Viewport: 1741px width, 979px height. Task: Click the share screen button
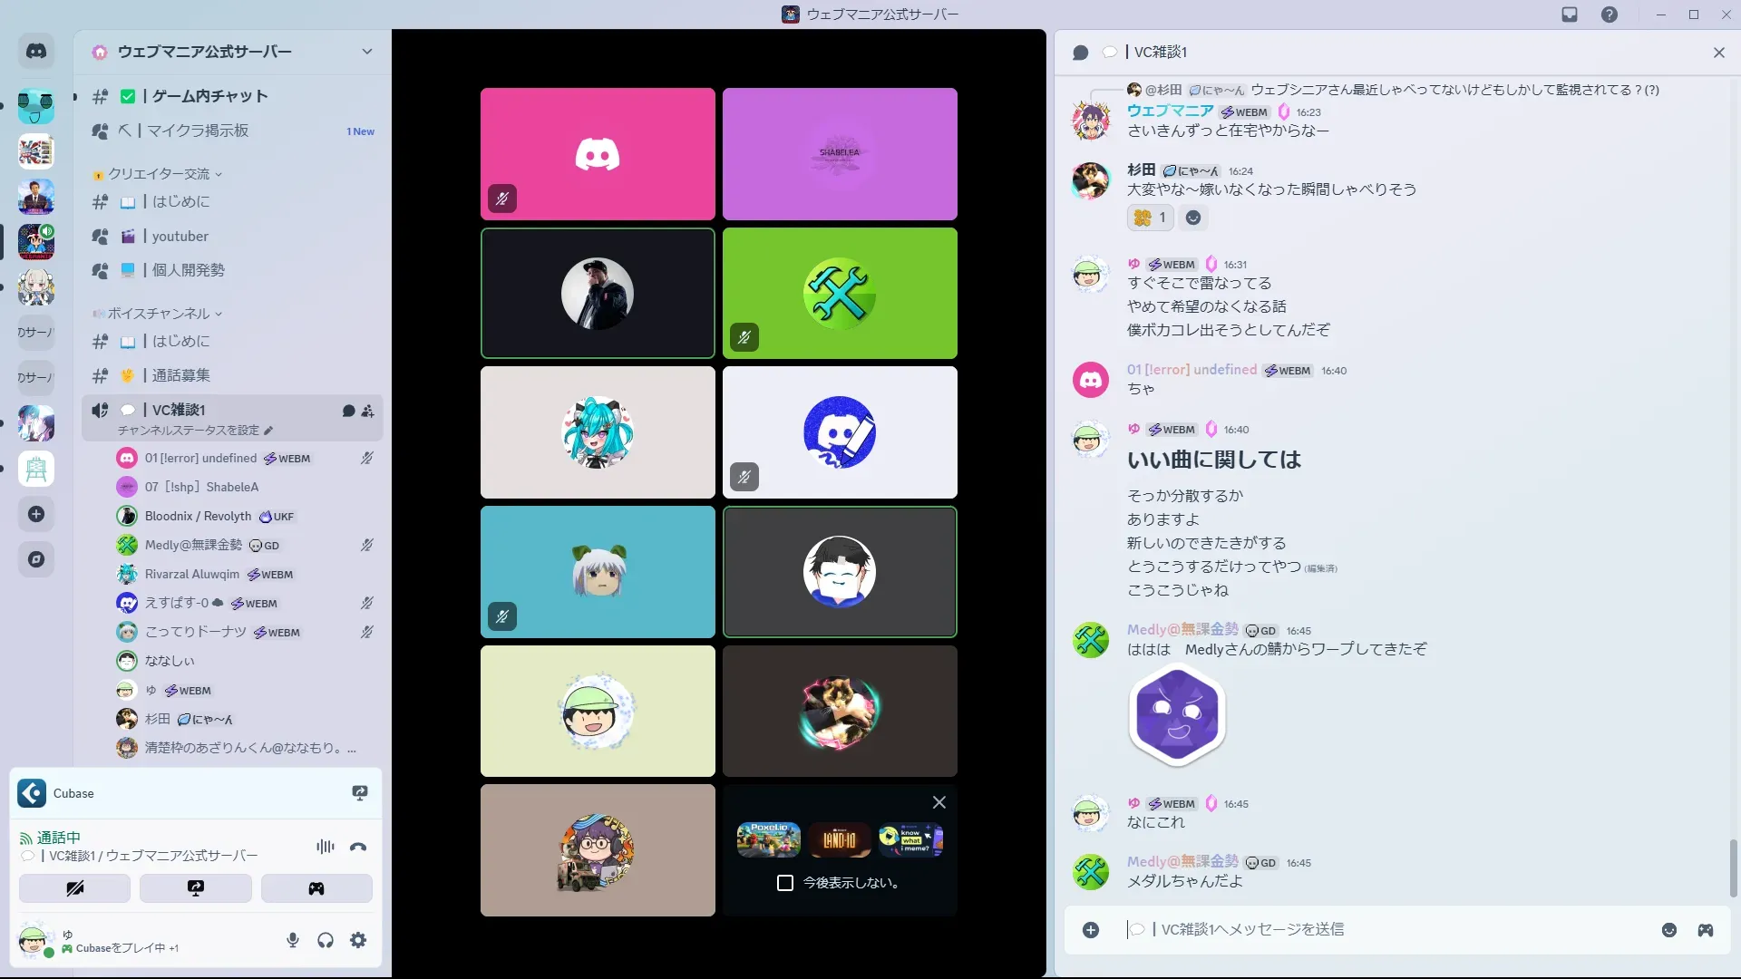pyautogui.click(x=196, y=888)
